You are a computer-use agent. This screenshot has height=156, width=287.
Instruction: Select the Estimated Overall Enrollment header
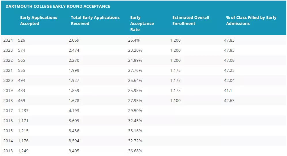[191, 20]
